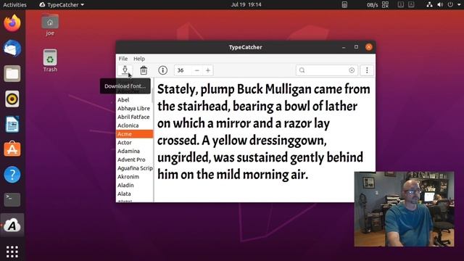
Task: Click the font size field showing 36
Action: click(x=183, y=70)
